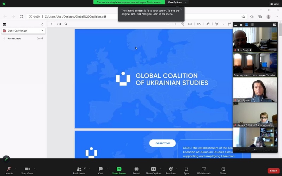This screenshot has height=176, width=282.
Task: Expand Participants options arrow
Action: coord(90,169)
